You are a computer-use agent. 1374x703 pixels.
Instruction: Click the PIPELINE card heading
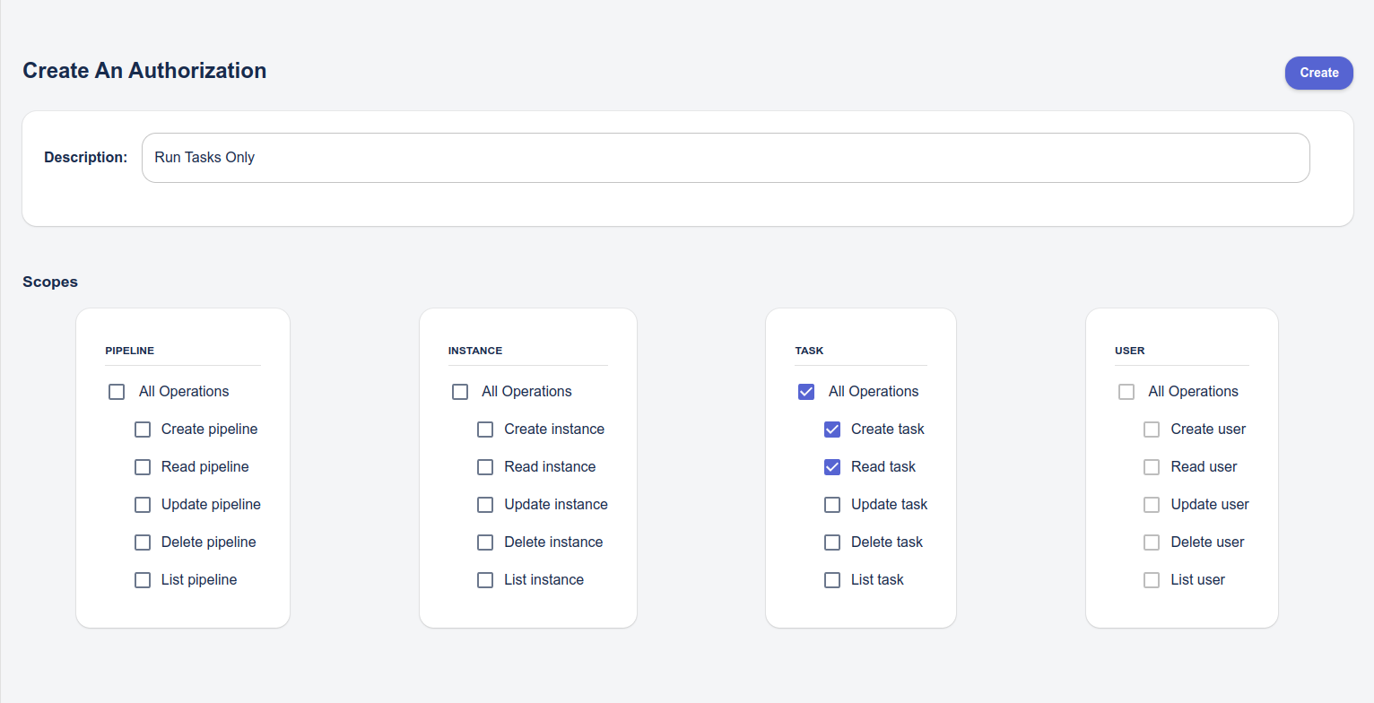[130, 351]
